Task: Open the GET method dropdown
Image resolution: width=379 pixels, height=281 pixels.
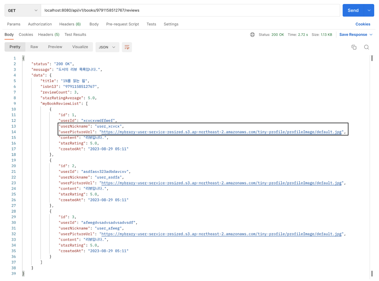Action: coord(23,10)
